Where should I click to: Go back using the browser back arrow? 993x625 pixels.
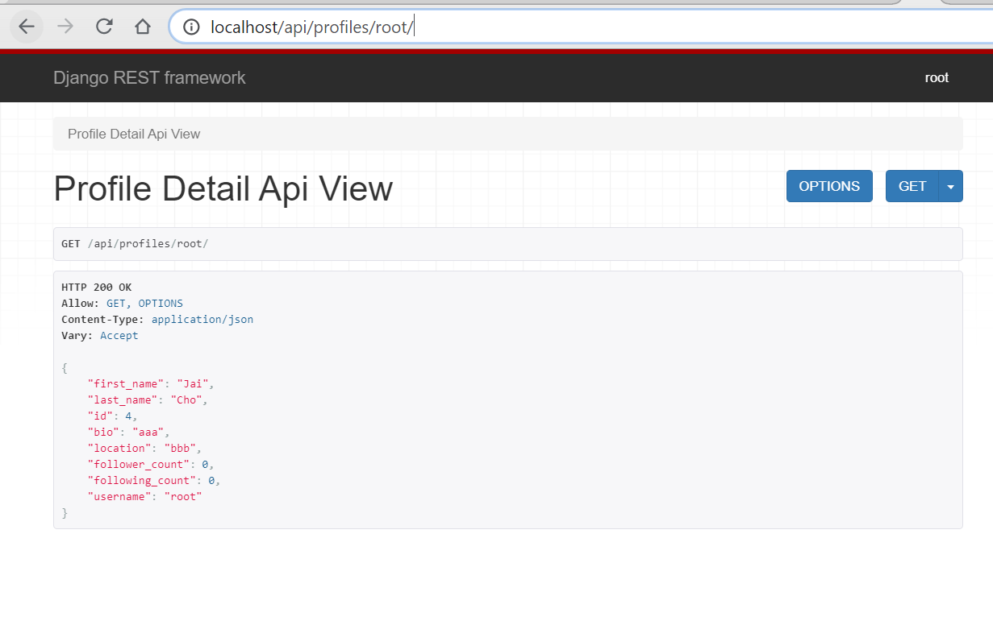tap(27, 27)
